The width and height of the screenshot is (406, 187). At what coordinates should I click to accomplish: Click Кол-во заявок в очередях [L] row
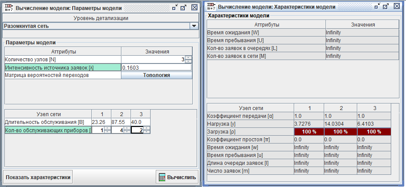coord(303,48)
